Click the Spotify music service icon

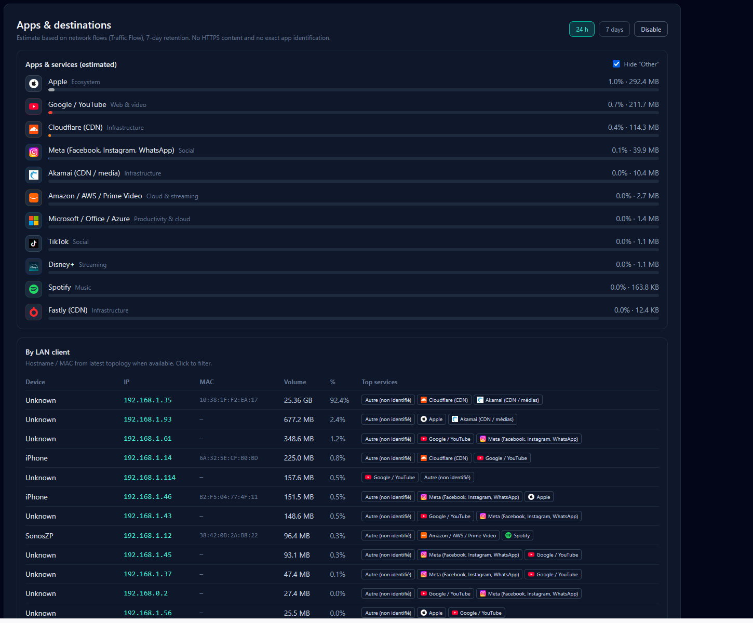(x=34, y=289)
